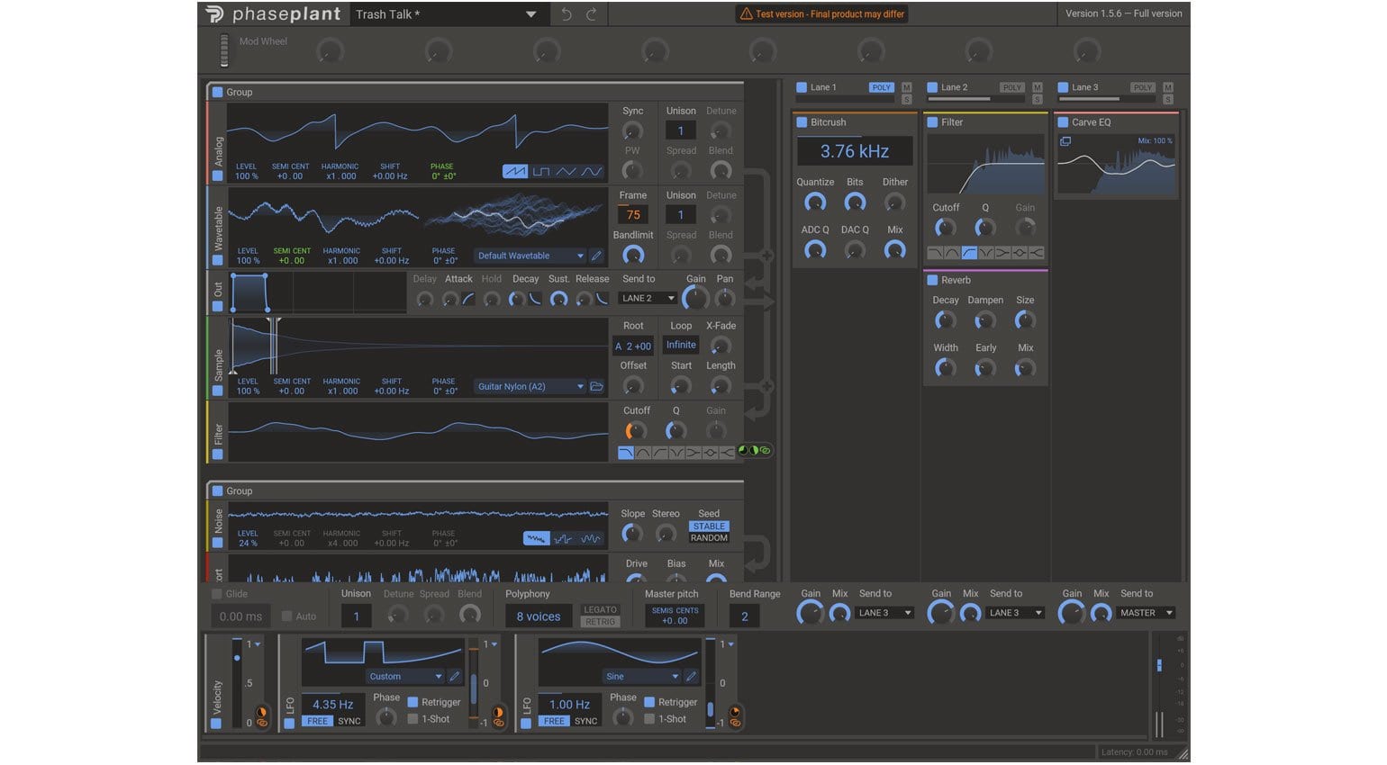
Task: Select the high-pass shape in Lane 2 Filter
Action: [969, 253]
